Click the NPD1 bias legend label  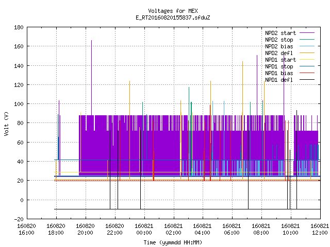[x=279, y=73]
